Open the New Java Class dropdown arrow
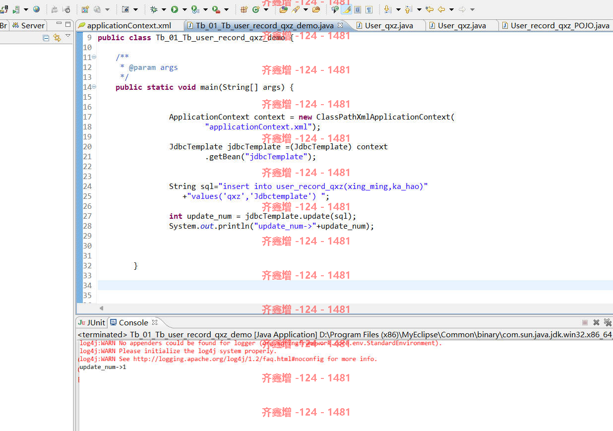 (x=265, y=9)
